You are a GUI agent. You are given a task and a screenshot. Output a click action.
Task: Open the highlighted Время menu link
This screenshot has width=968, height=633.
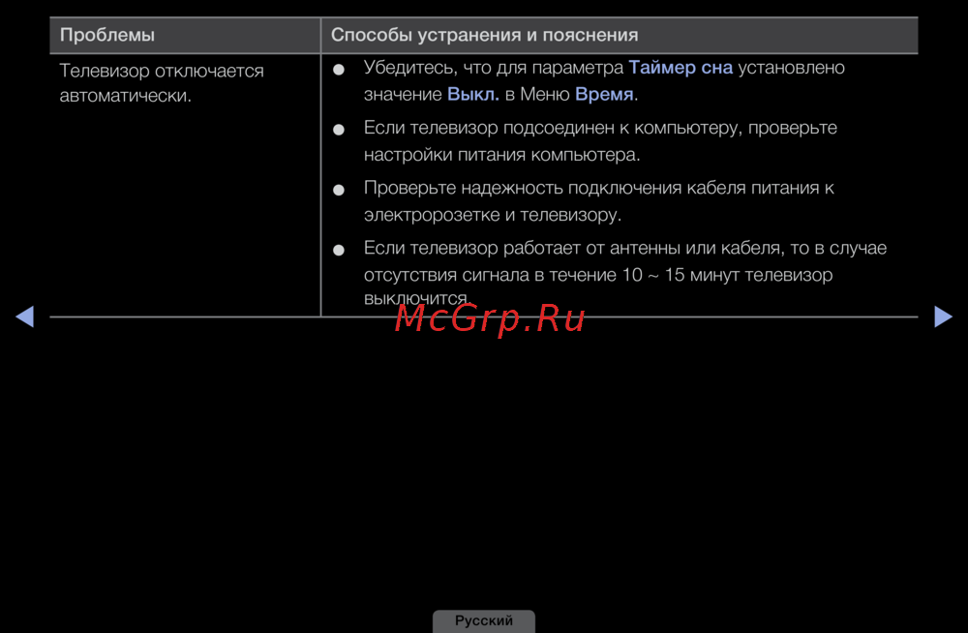(604, 95)
